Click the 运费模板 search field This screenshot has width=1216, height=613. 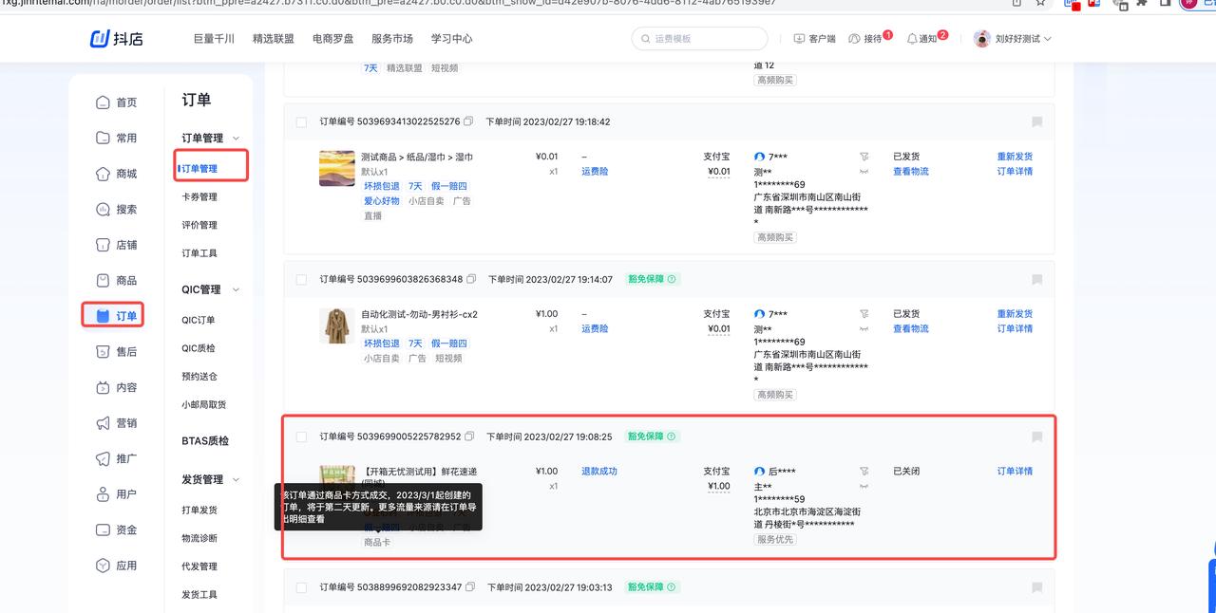tap(699, 39)
